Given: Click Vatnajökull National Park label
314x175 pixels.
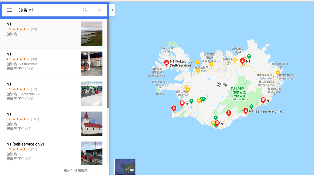Looking at the screenshot, I should click(x=239, y=94).
